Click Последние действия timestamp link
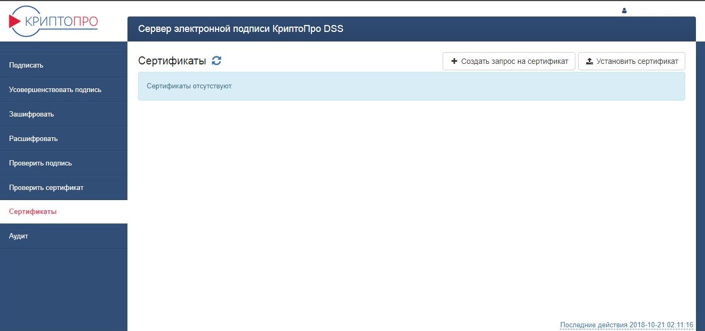705x331 pixels. click(627, 325)
